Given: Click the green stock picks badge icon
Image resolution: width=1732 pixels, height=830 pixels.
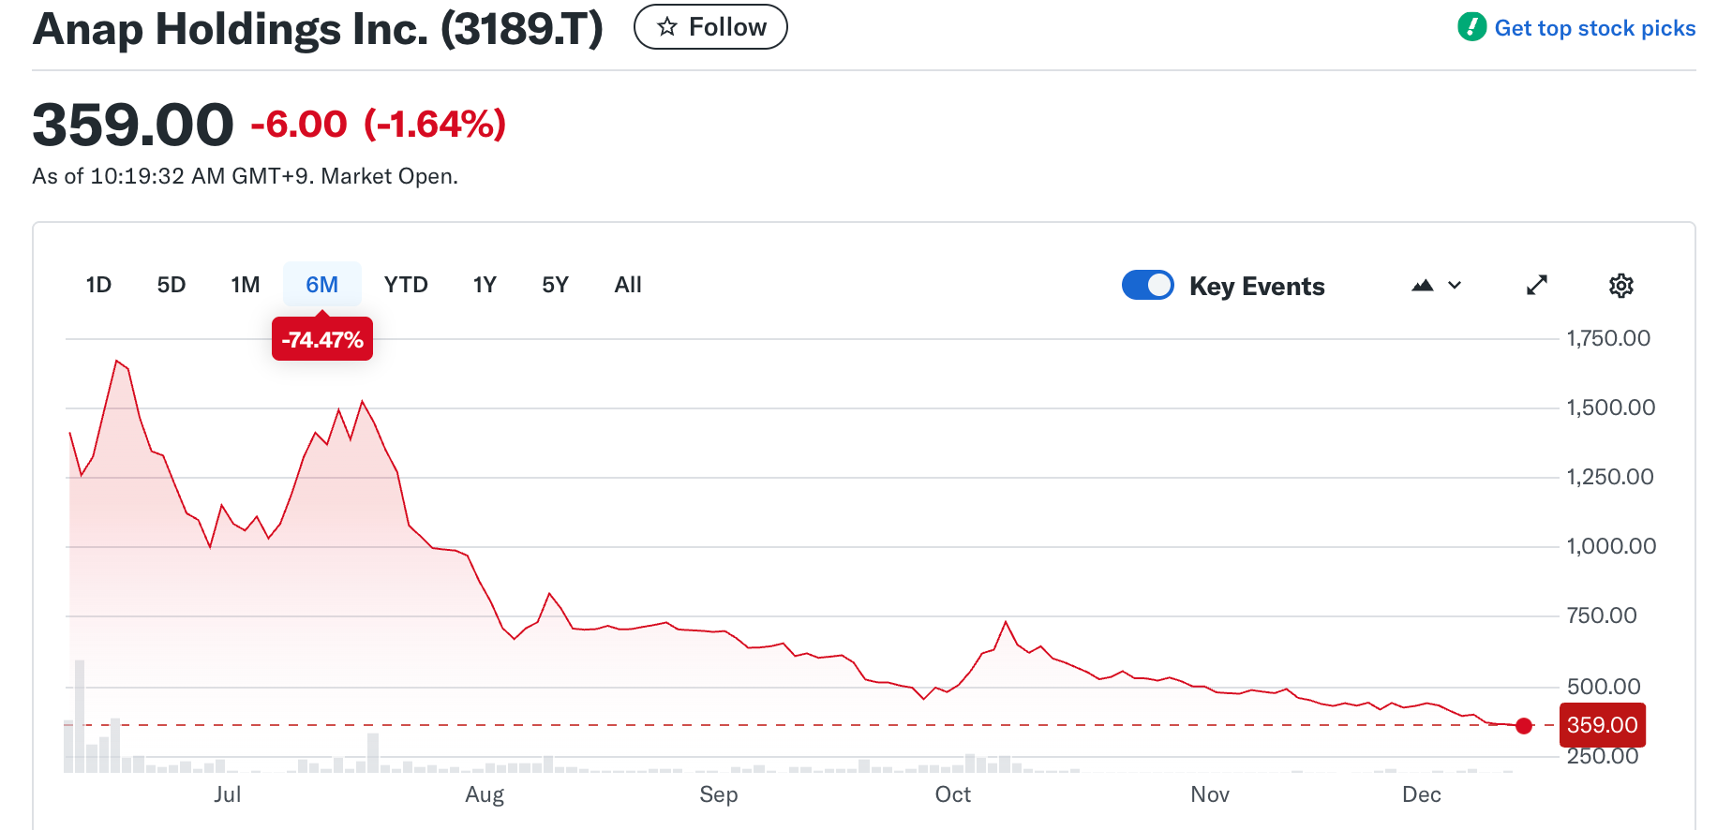Looking at the screenshot, I should 1472,27.
